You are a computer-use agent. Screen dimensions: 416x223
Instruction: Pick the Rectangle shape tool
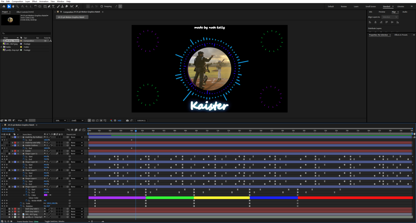point(45,6)
